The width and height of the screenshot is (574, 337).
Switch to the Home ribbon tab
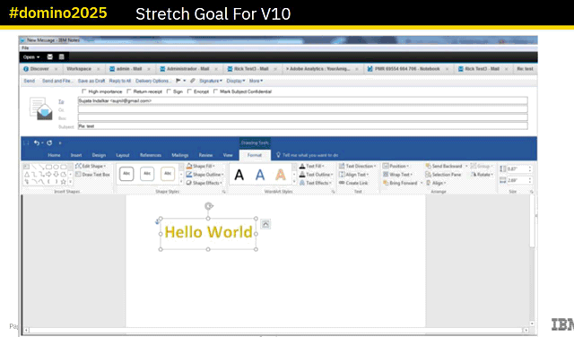[54, 155]
